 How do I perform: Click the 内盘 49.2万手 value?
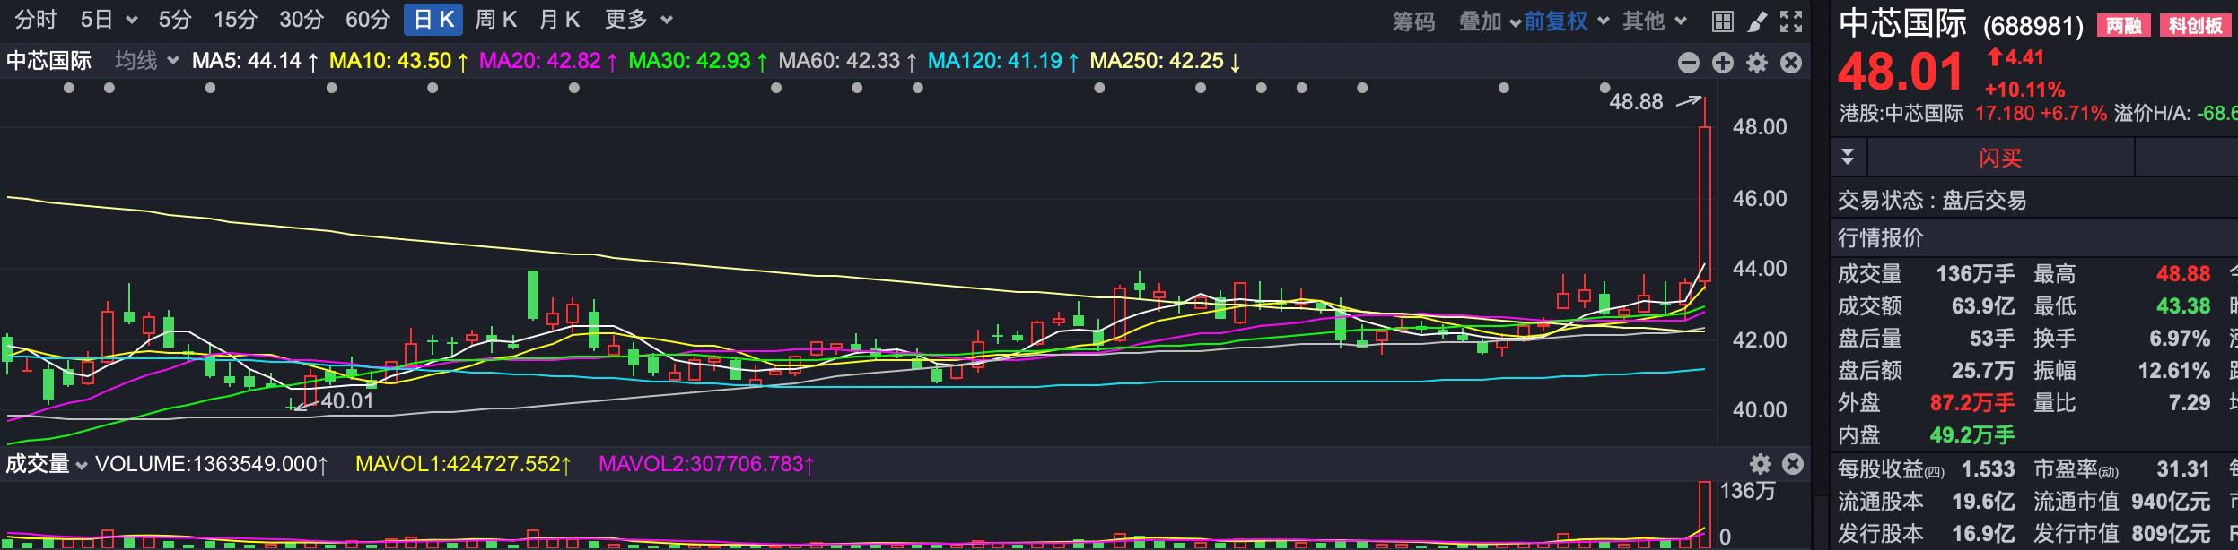1972,434
